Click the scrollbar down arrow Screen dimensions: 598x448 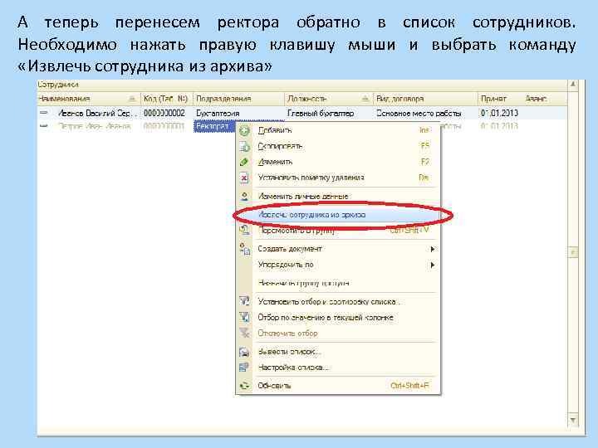(572, 420)
